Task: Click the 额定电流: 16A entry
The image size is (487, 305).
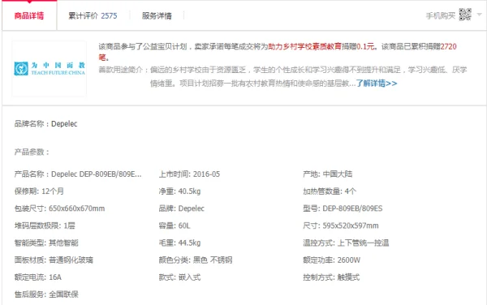Action: (38, 277)
